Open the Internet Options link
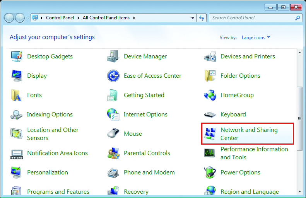Image resolution: width=306 pixels, height=198 pixels. 145,114
